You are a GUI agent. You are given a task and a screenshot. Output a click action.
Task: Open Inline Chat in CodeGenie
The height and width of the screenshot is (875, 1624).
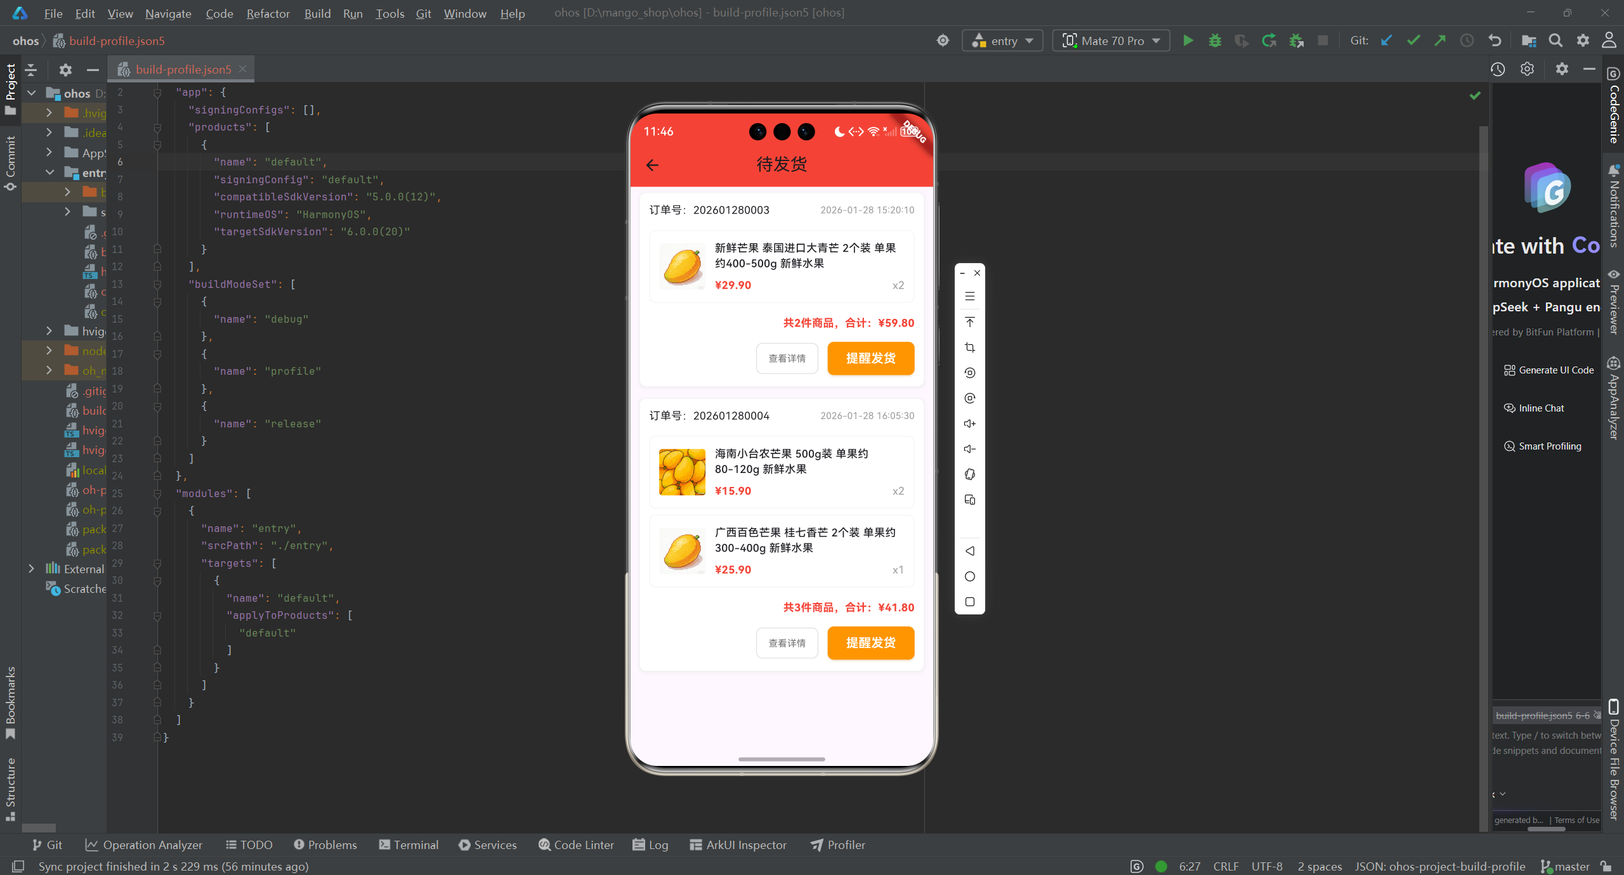pos(1540,408)
